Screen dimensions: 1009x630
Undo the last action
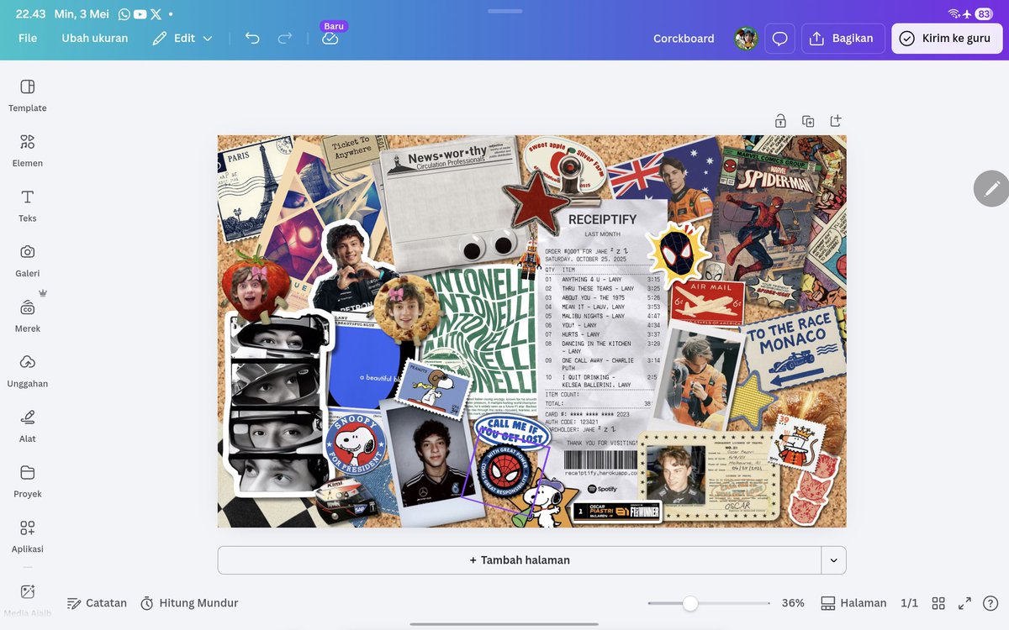(x=252, y=38)
